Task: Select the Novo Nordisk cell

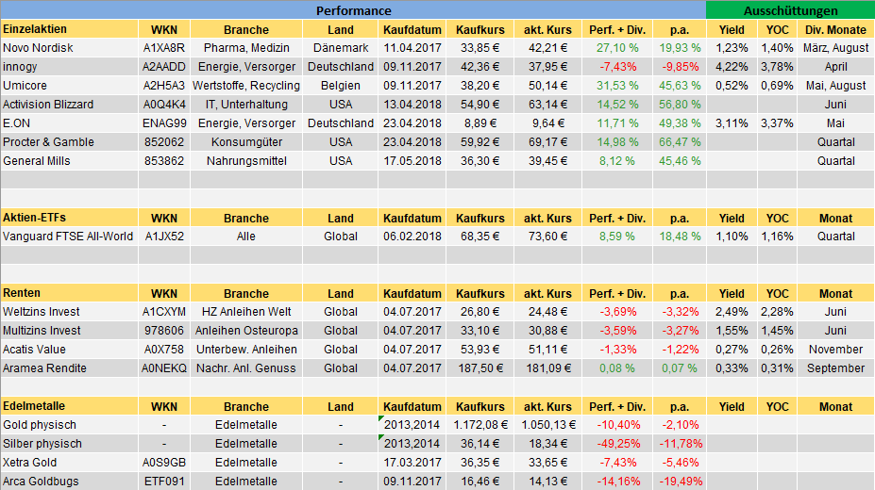Action: [70, 48]
